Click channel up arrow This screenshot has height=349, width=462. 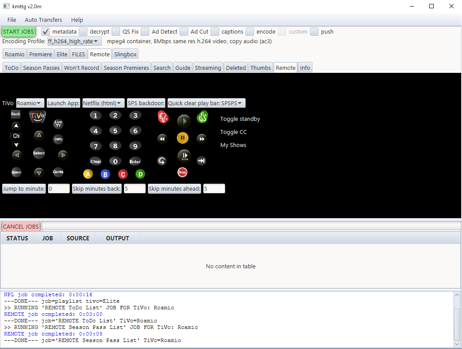(x=16, y=126)
